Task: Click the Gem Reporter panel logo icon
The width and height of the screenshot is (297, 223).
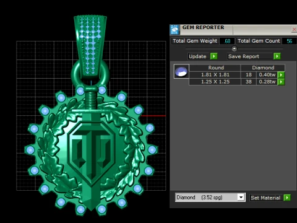Action: (x=174, y=30)
